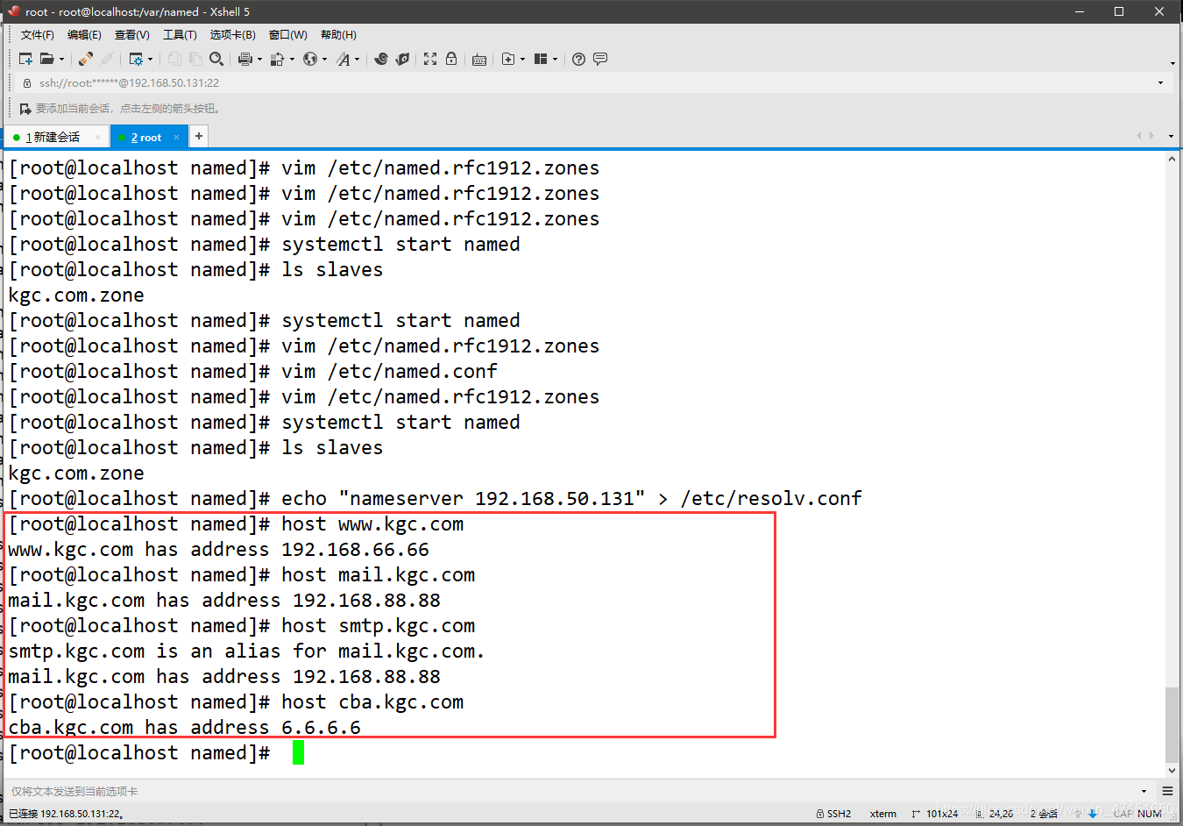Expand the address bar history dropdown

click(x=1160, y=82)
